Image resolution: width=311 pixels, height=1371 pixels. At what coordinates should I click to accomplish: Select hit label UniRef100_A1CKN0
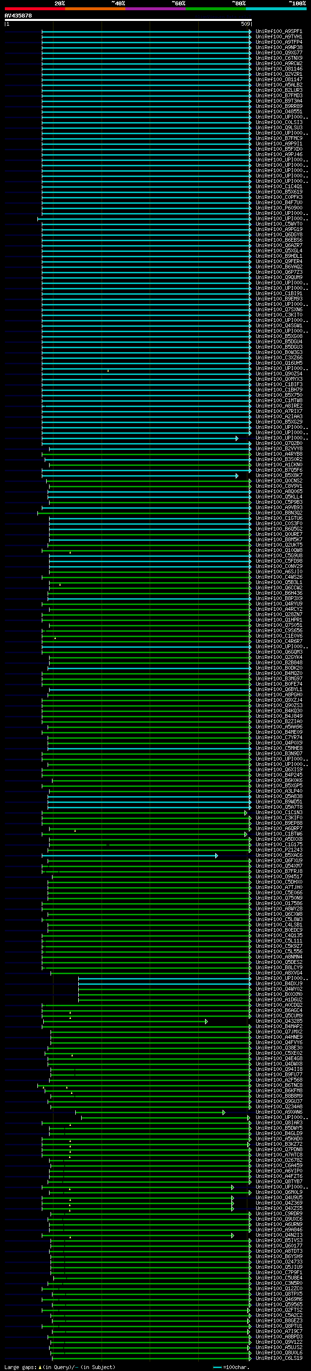(278, 464)
